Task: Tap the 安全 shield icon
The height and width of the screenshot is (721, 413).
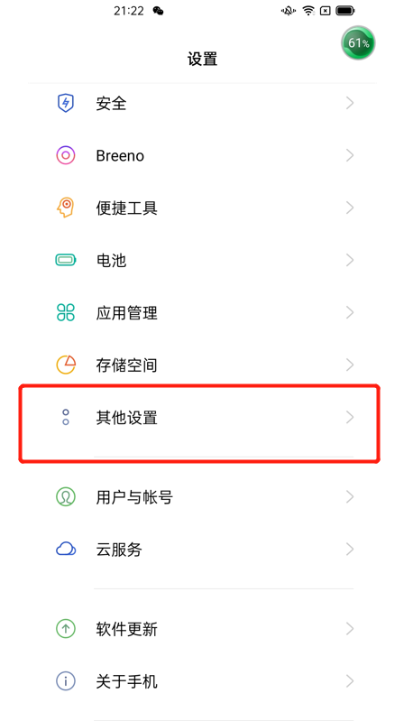Action: [x=66, y=103]
